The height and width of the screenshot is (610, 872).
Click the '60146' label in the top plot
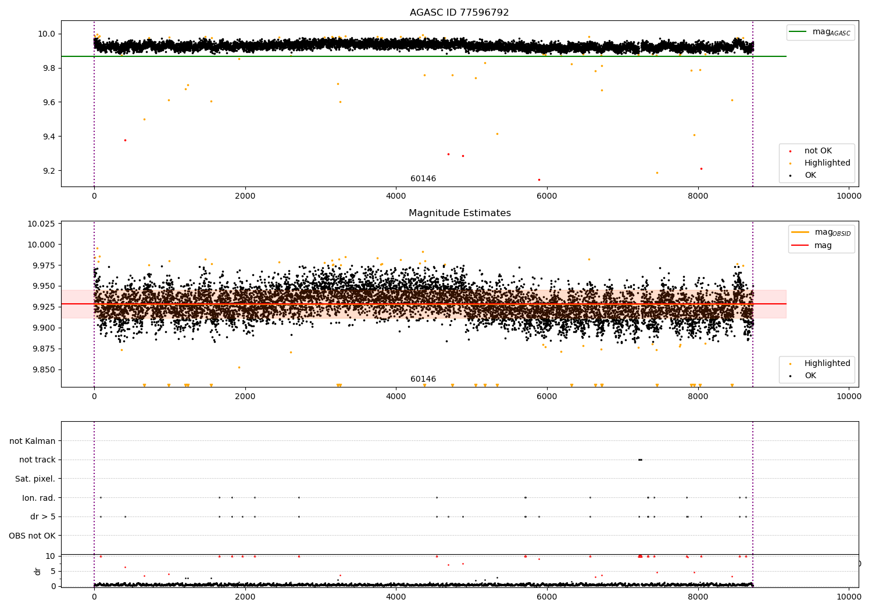[423, 178]
